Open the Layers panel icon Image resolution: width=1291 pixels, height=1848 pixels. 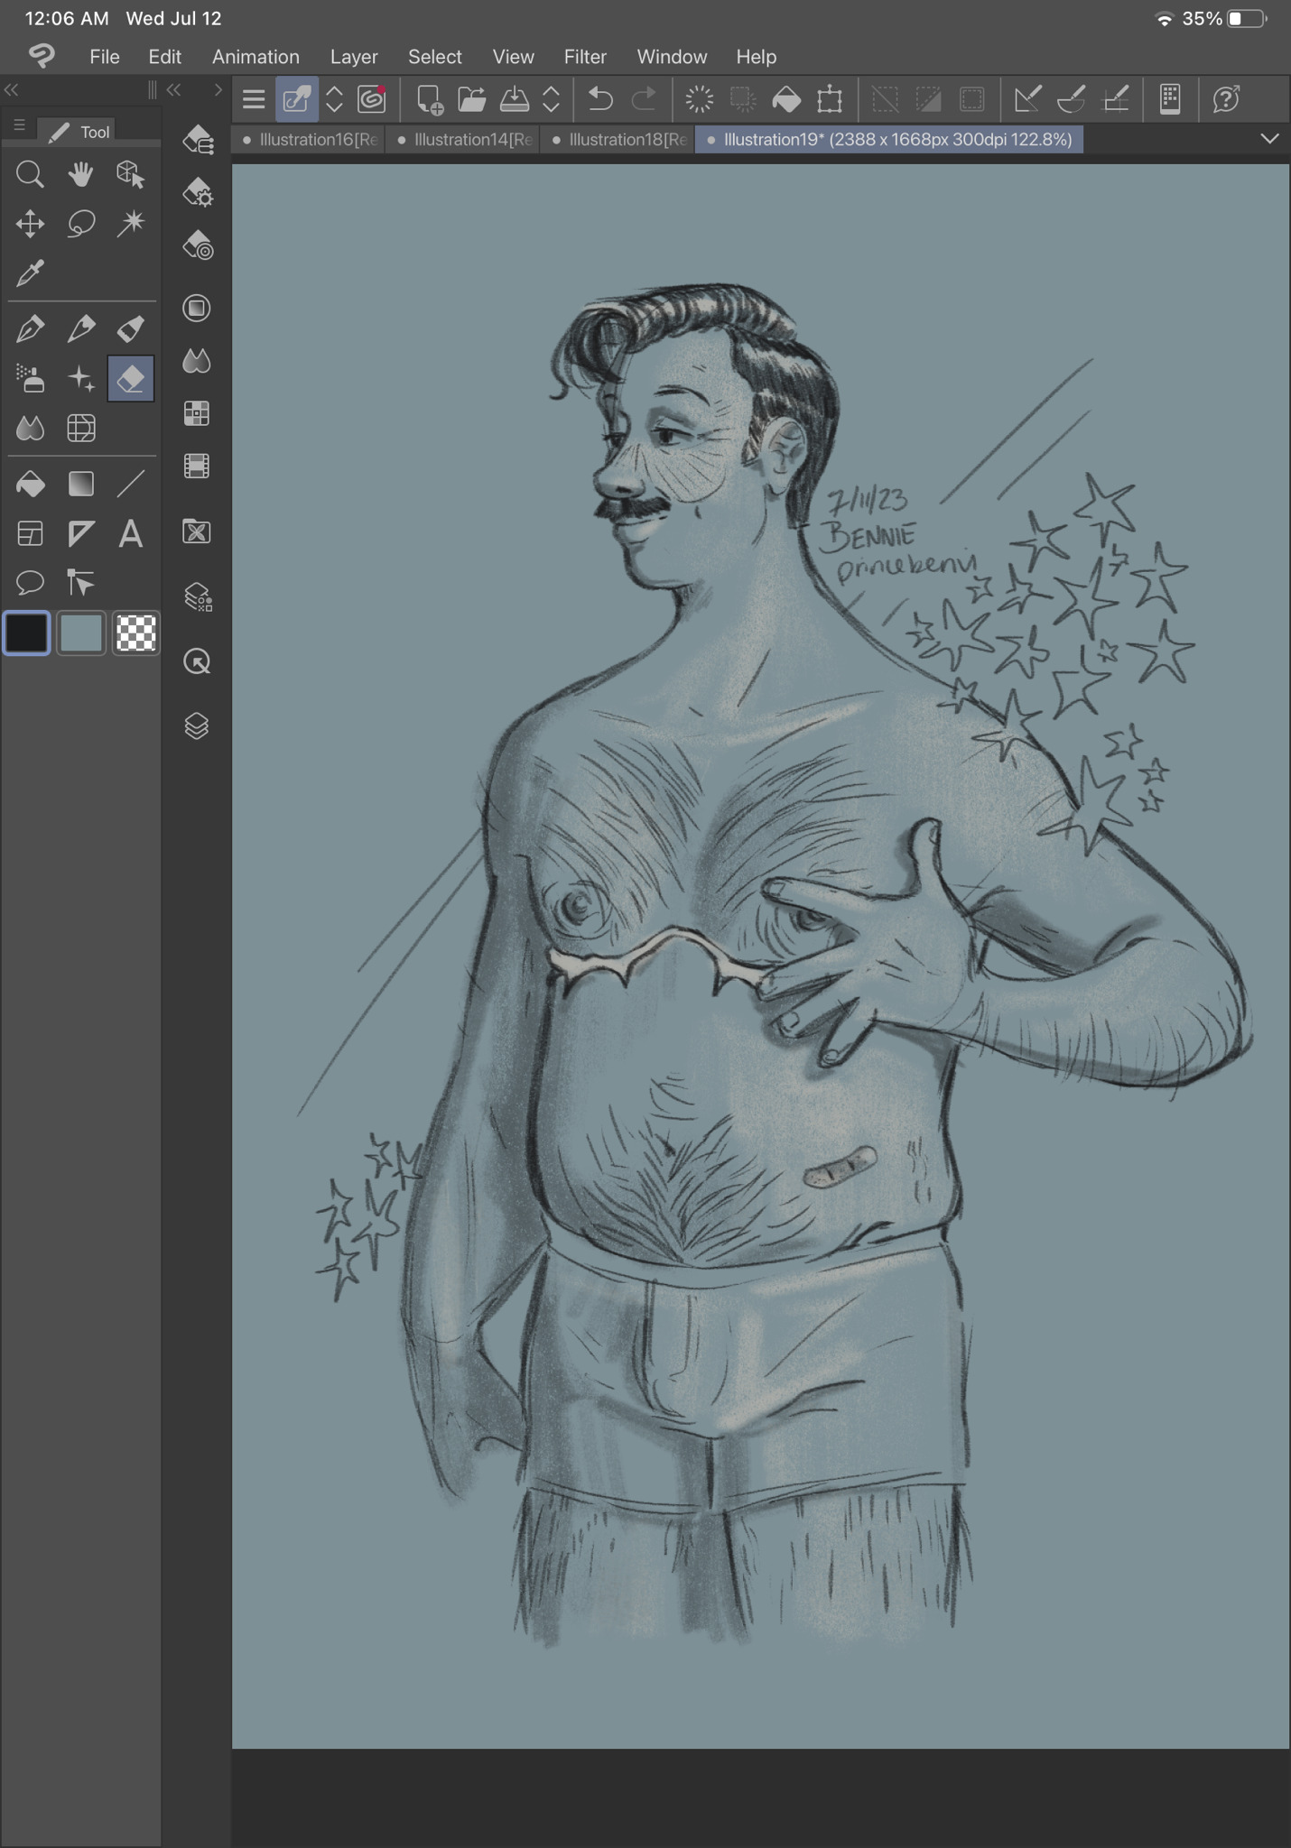coord(197,726)
